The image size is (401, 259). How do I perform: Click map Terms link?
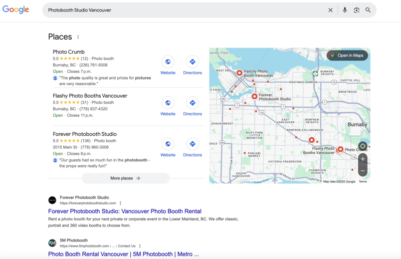[362, 181]
